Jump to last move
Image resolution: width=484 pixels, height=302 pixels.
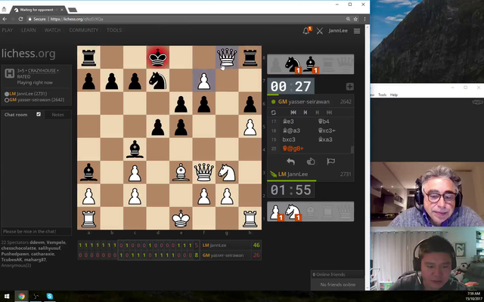pyautogui.click(x=330, y=112)
